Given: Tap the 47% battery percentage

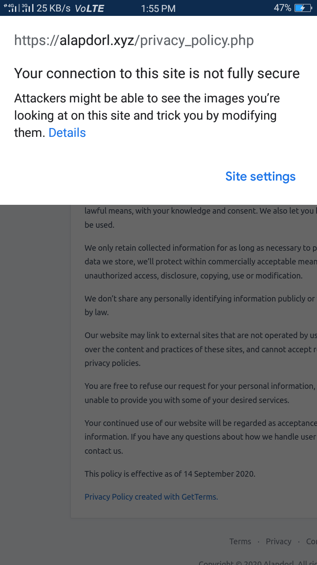Looking at the screenshot, I should (282, 8).
